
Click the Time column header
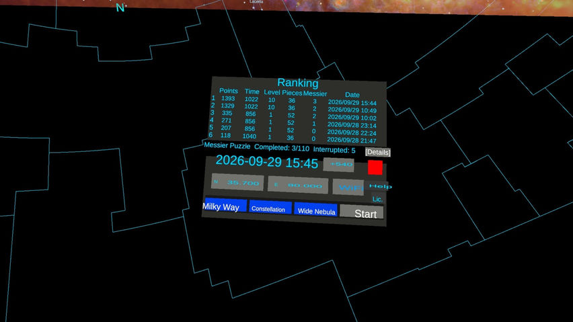pyautogui.click(x=252, y=91)
